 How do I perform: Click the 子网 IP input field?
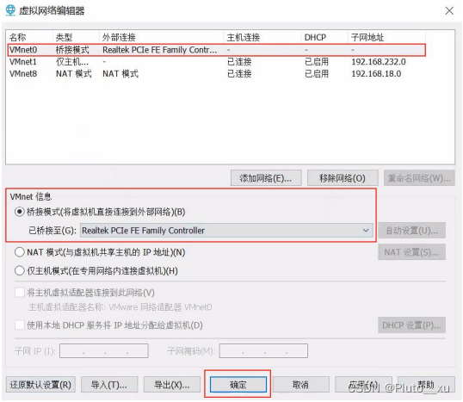tap(104, 351)
